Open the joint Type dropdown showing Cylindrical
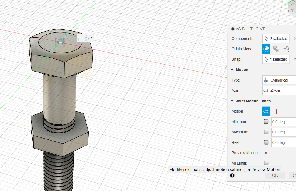The width and height of the screenshot is (296, 191). pos(279,80)
